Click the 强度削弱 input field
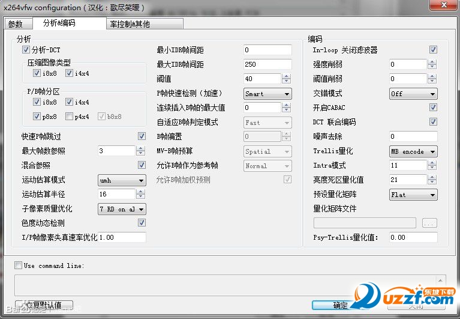Image resolution: width=460 pixels, height=319 pixels. click(408, 64)
